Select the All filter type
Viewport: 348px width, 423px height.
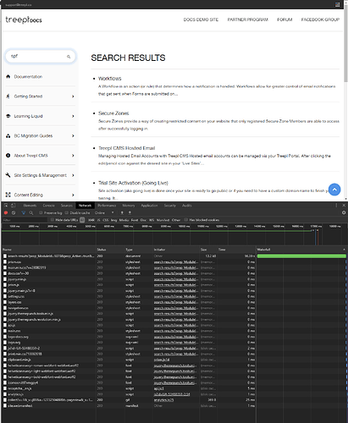click(x=82, y=220)
